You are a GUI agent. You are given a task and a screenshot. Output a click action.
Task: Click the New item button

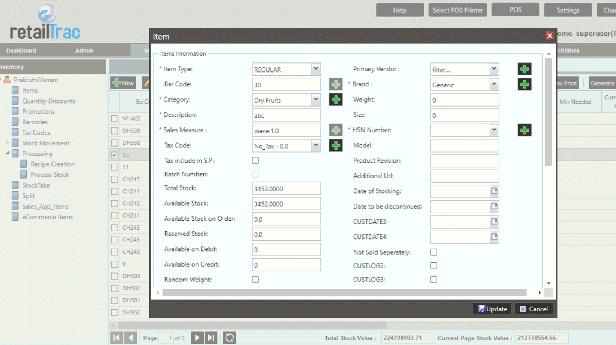click(123, 83)
